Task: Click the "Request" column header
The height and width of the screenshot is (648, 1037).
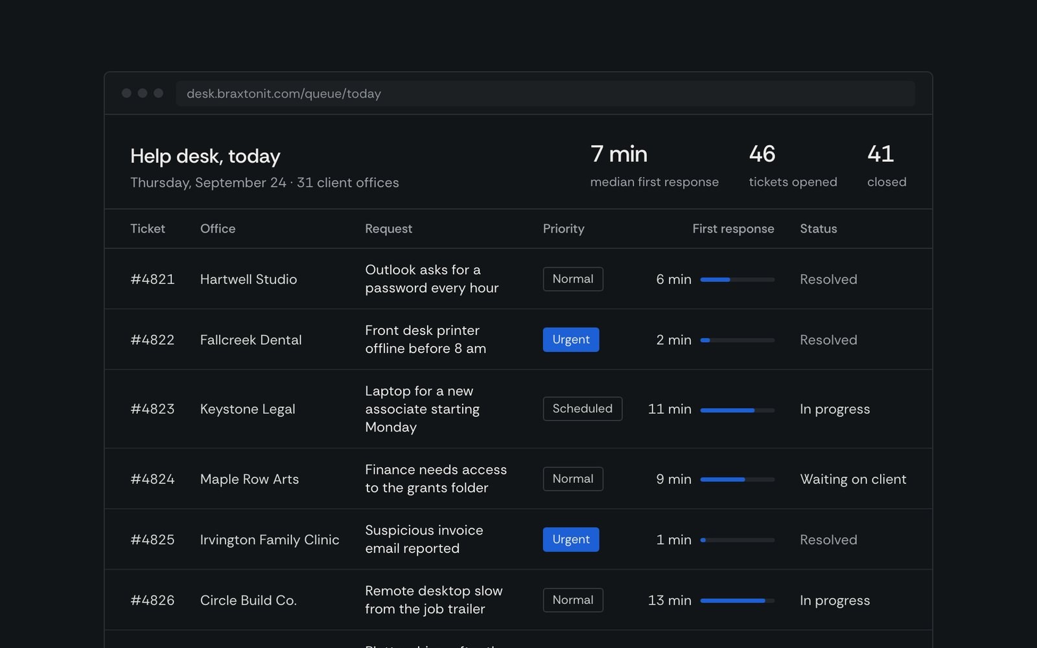Action: 388,229
